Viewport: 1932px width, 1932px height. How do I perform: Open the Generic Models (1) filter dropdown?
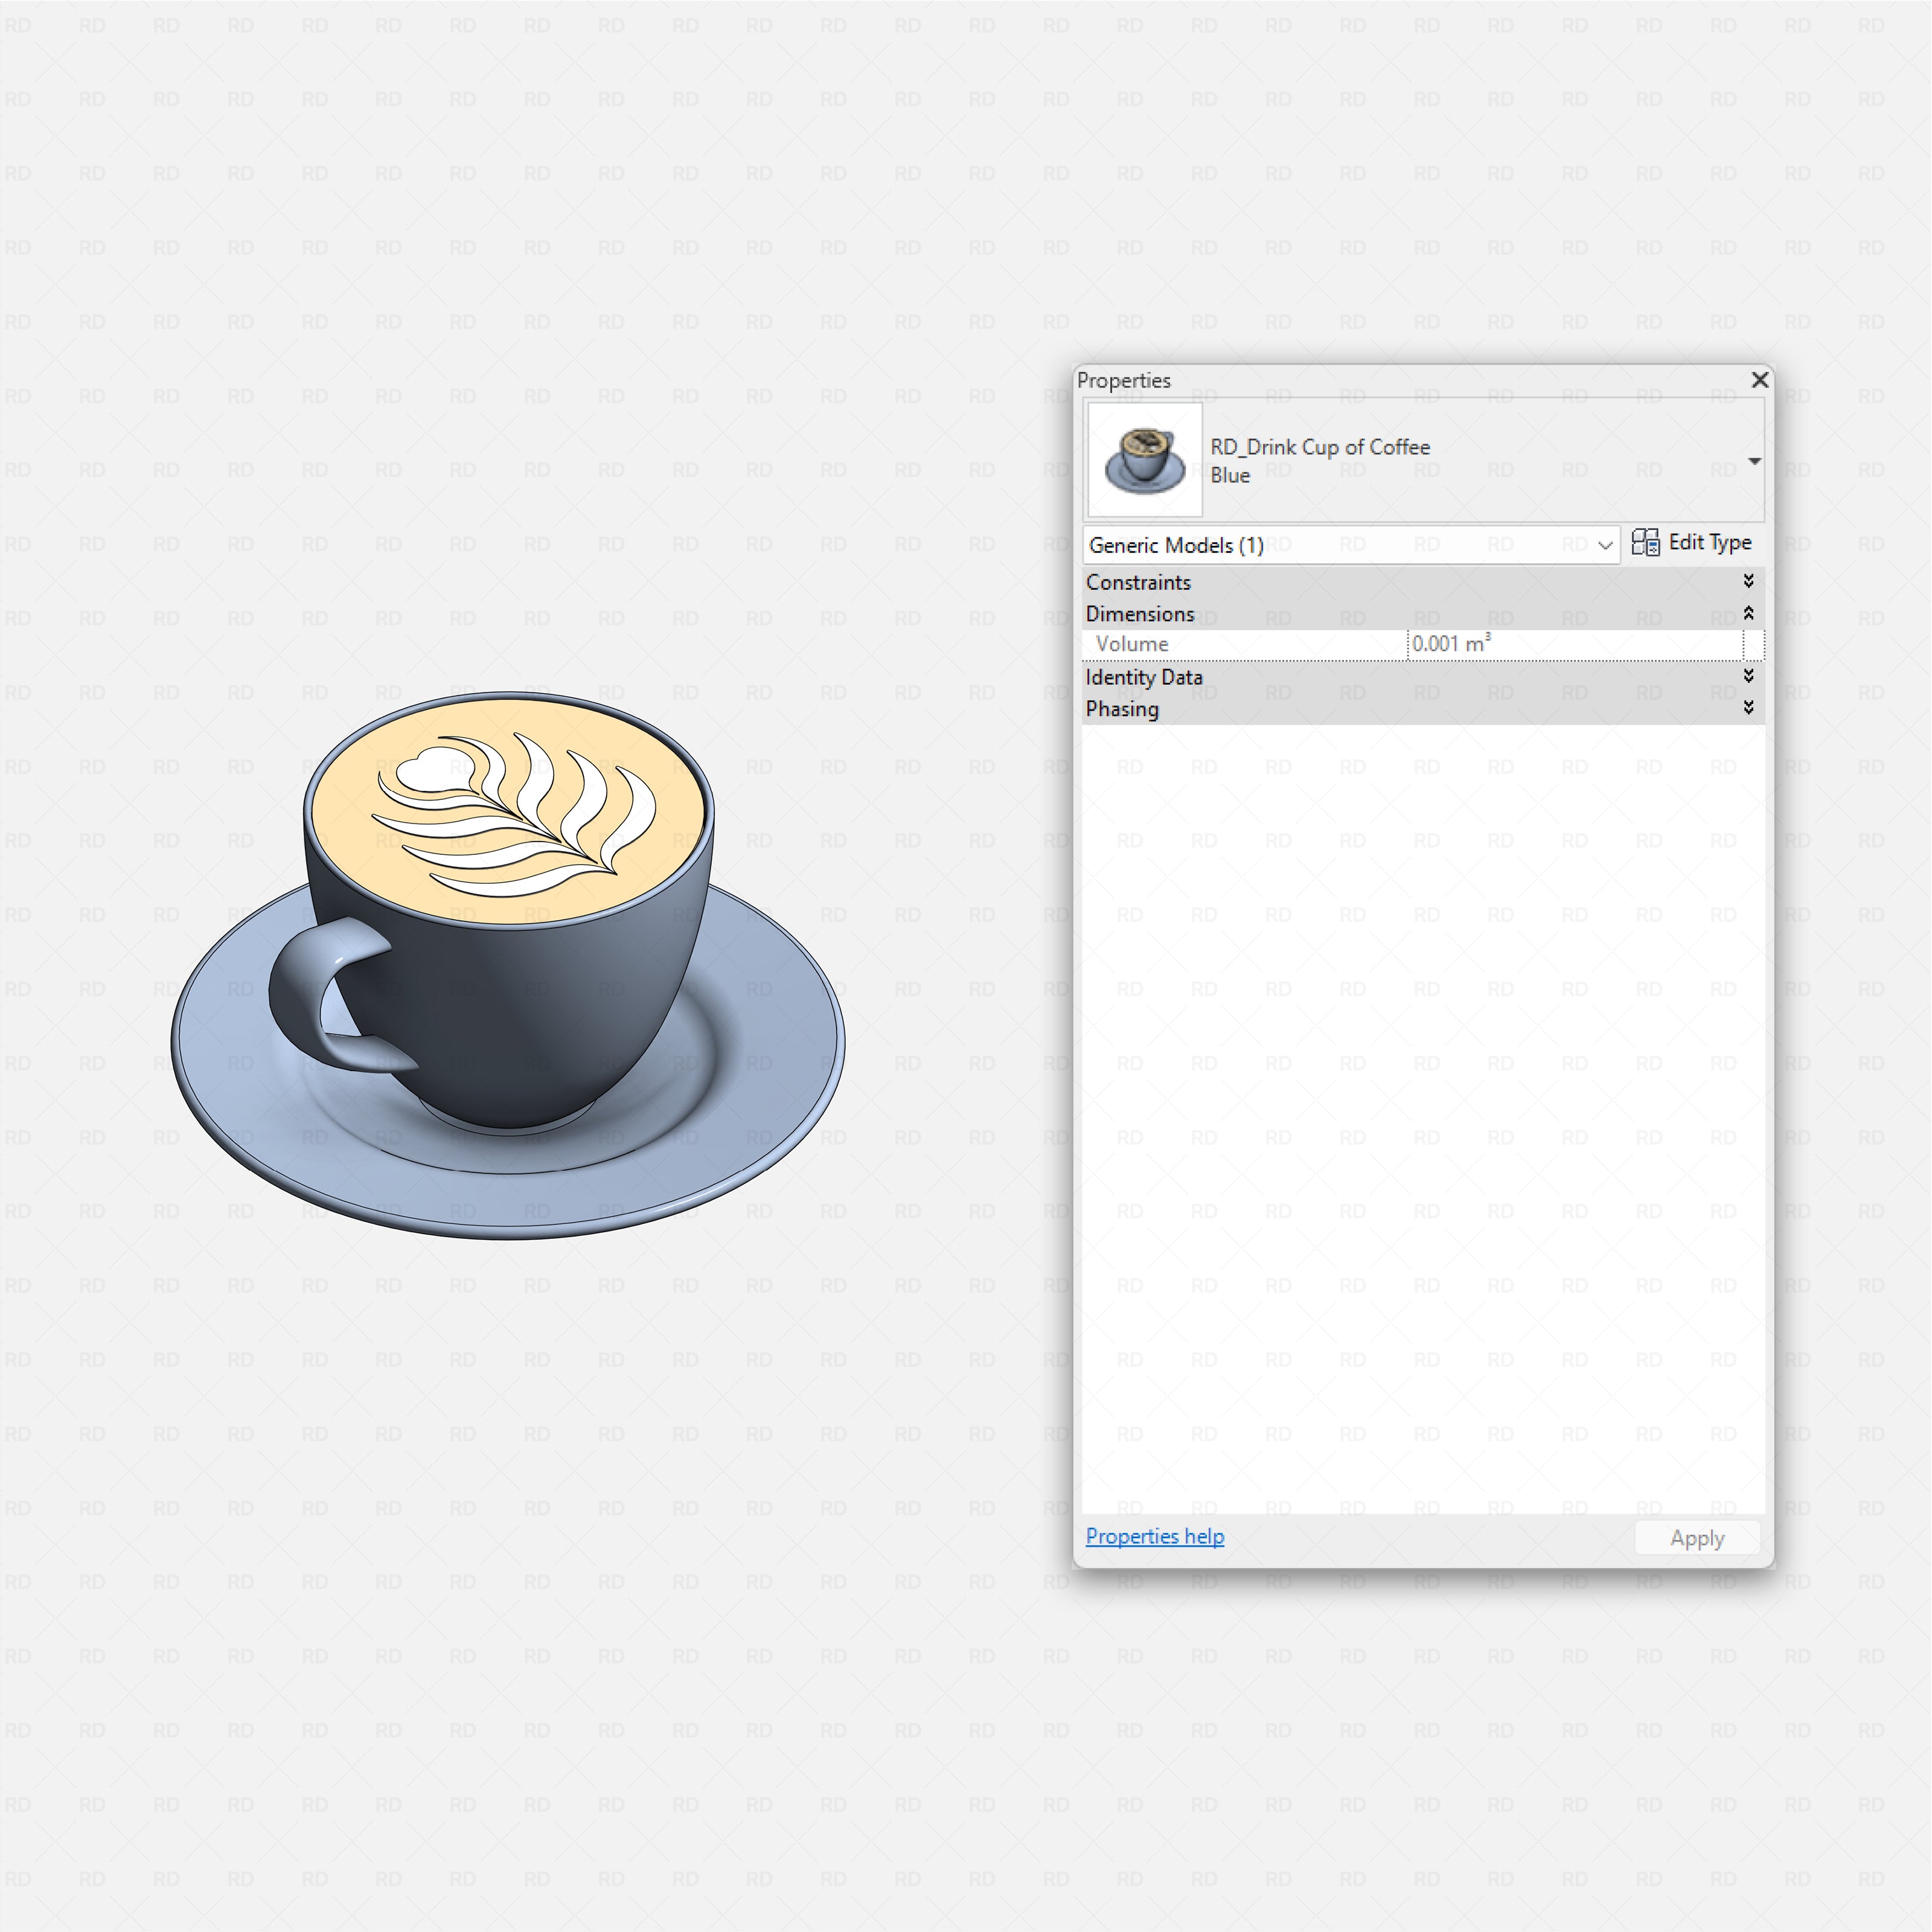point(1605,545)
